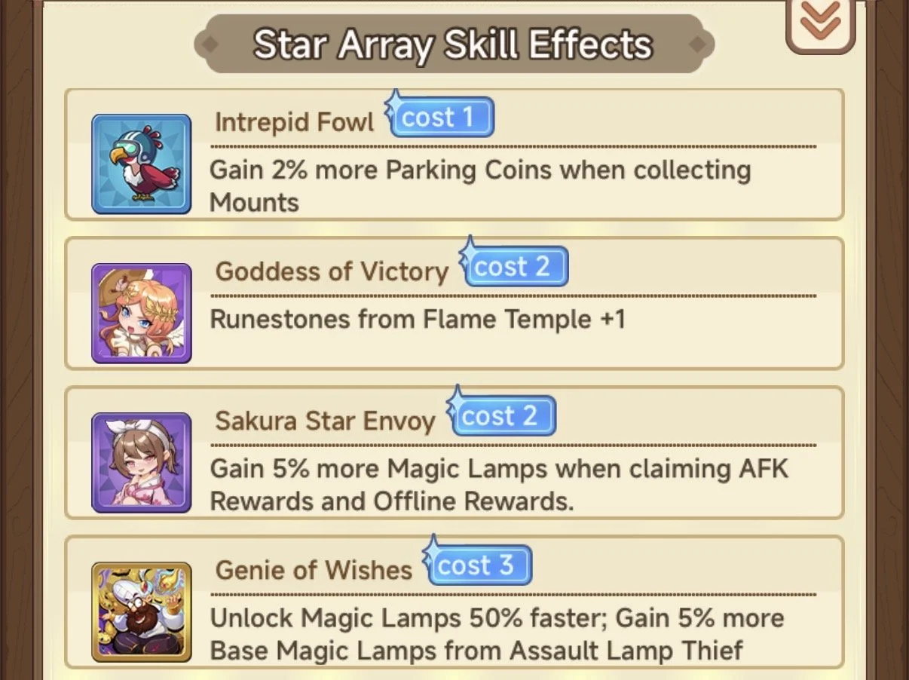Image resolution: width=909 pixels, height=680 pixels.
Task: Click the Genie of Wishes title text
Action: point(314,570)
